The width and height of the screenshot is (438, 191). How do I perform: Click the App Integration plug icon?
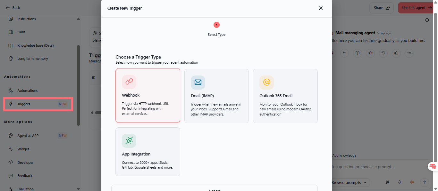point(129,141)
